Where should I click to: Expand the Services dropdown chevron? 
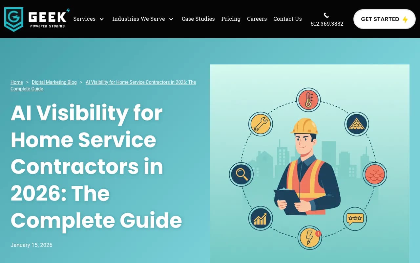[102, 19]
